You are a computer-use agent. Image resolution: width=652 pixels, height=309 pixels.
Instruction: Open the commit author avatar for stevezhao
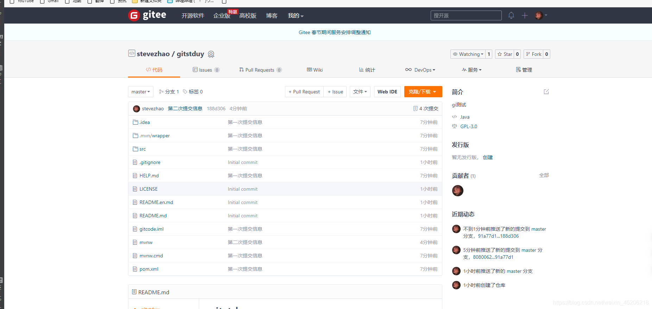pyautogui.click(x=137, y=109)
